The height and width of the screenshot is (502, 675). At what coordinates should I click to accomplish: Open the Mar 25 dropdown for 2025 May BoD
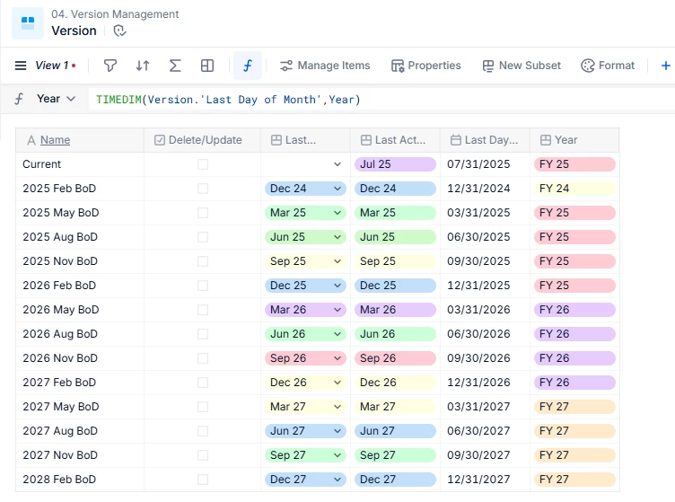[305, 213]
